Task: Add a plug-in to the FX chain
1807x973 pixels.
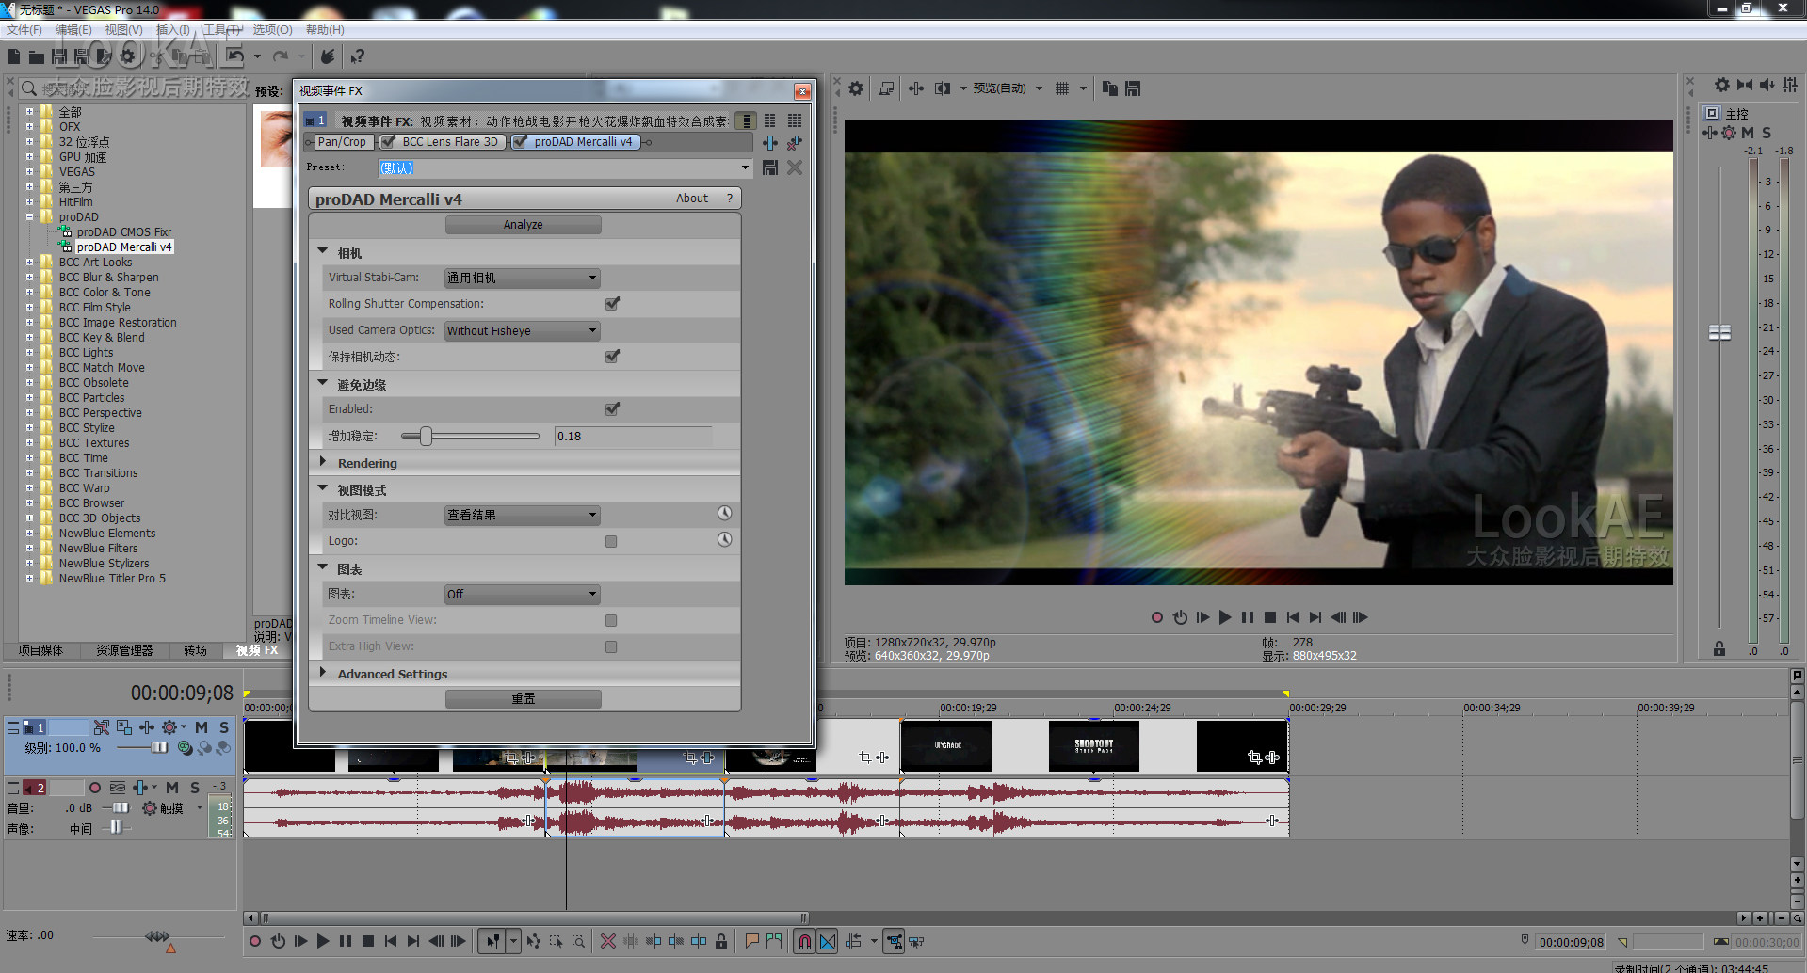Action: [x=770, y=143]
